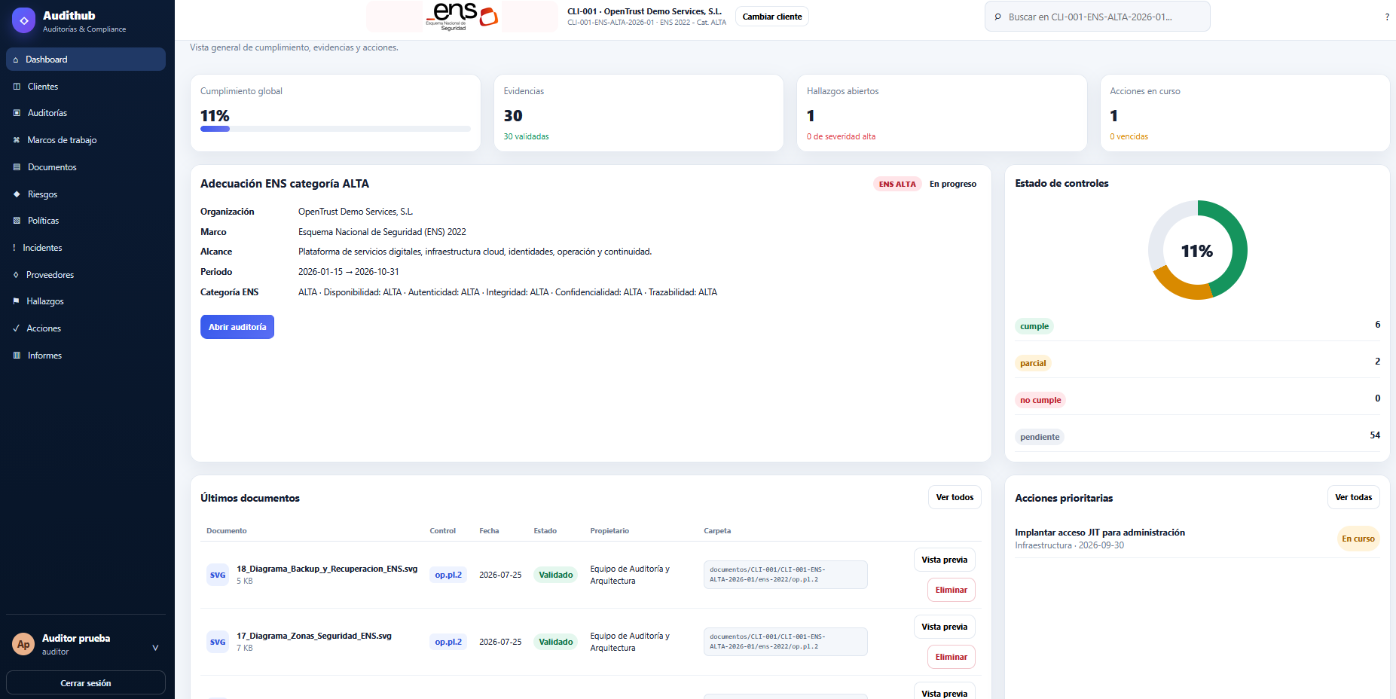Click the Abrir auditoría button

pyautogui.click(x=237, y=327)
